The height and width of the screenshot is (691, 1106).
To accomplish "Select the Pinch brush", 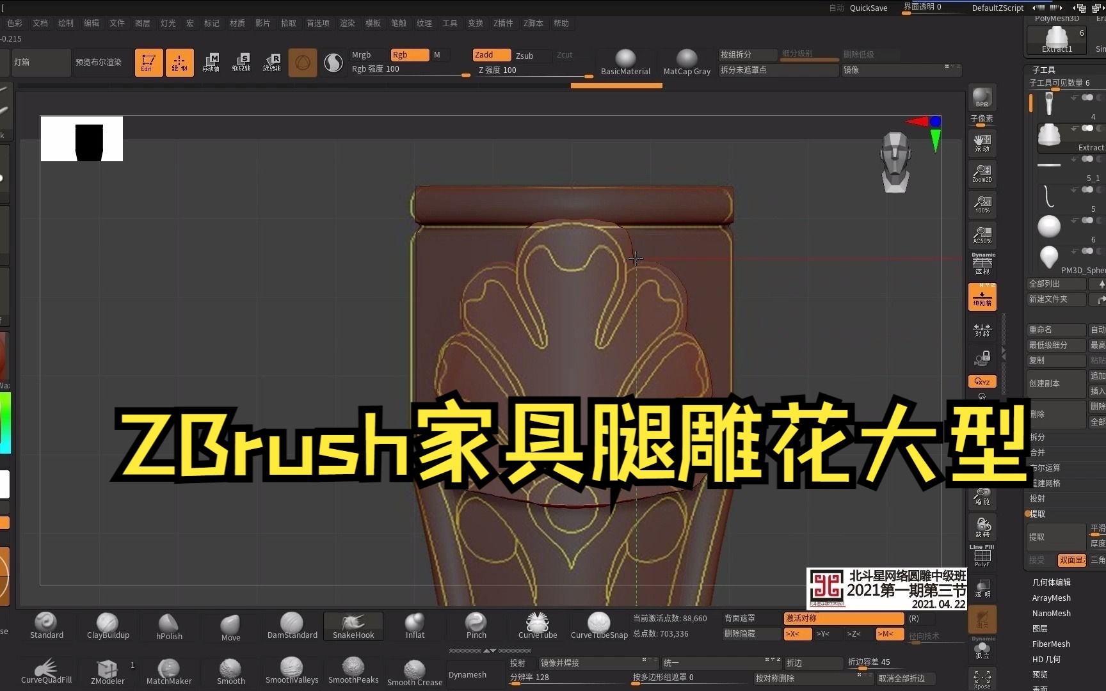I will pos(476,626).
